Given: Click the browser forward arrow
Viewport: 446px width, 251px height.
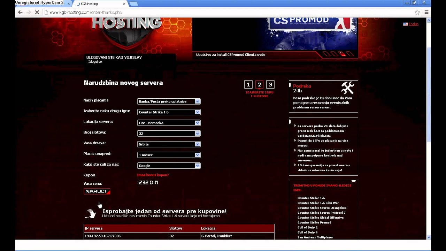Looking at the screenshot, I should (x=29, y=12).
